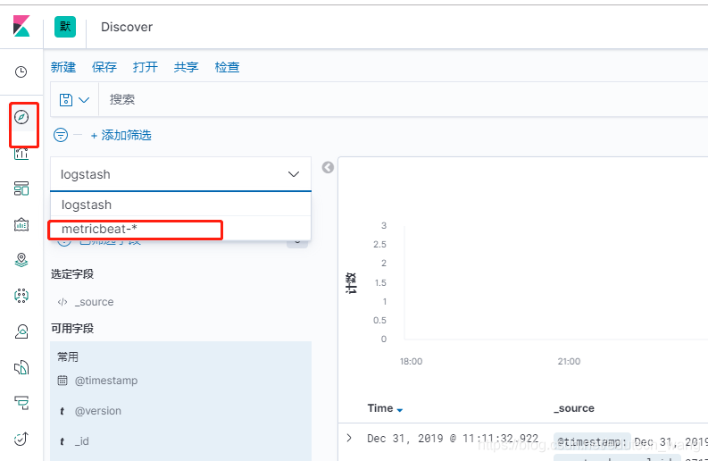Select logstash option in dropdown list

180,205
